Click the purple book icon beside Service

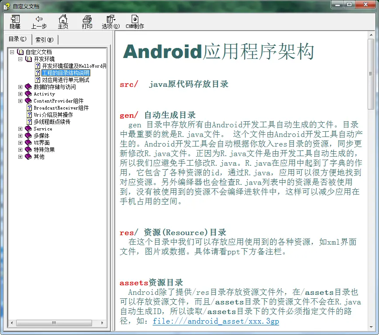click(x=29, y=129)
